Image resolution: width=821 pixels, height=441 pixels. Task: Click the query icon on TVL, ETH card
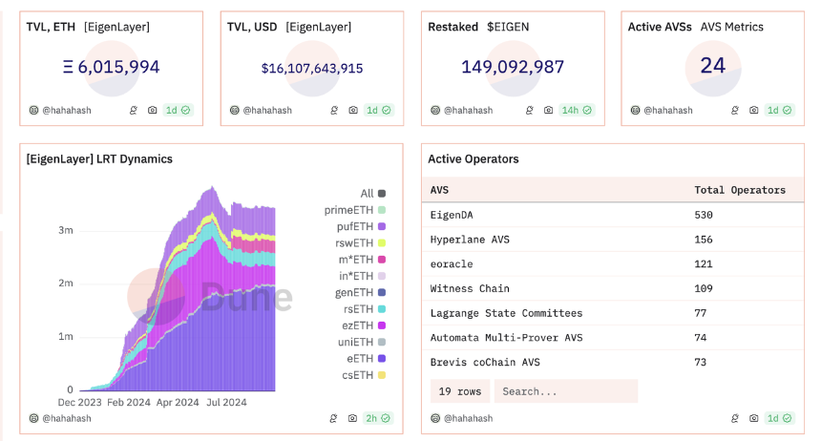tap(134, 110)
